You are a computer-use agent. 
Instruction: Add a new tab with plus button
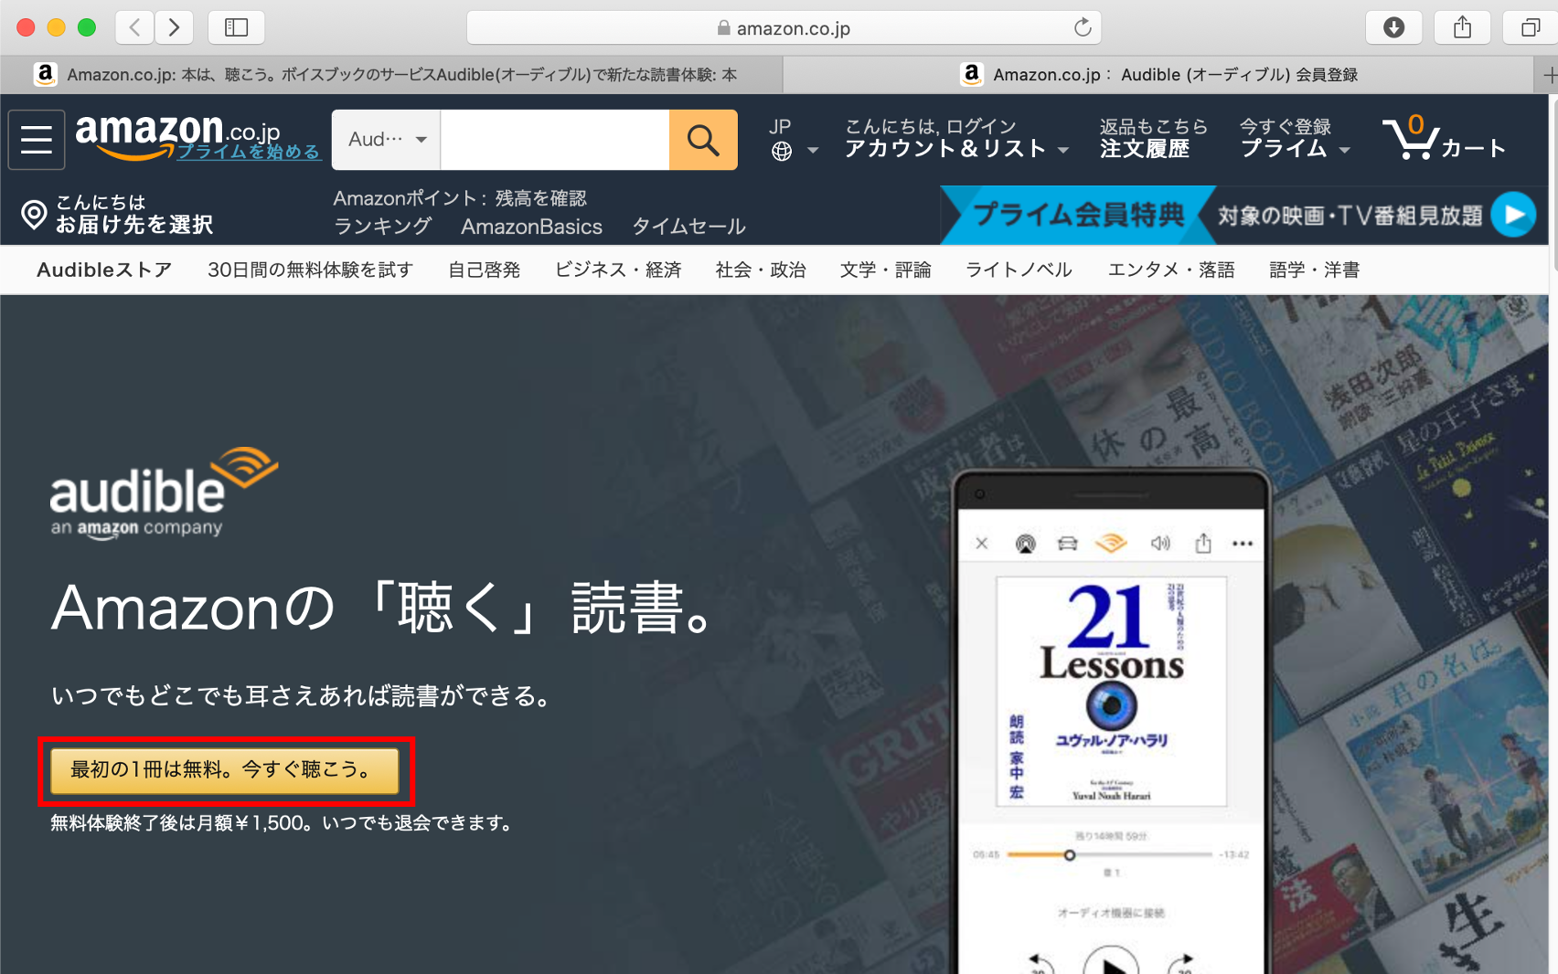[1549, 75]
